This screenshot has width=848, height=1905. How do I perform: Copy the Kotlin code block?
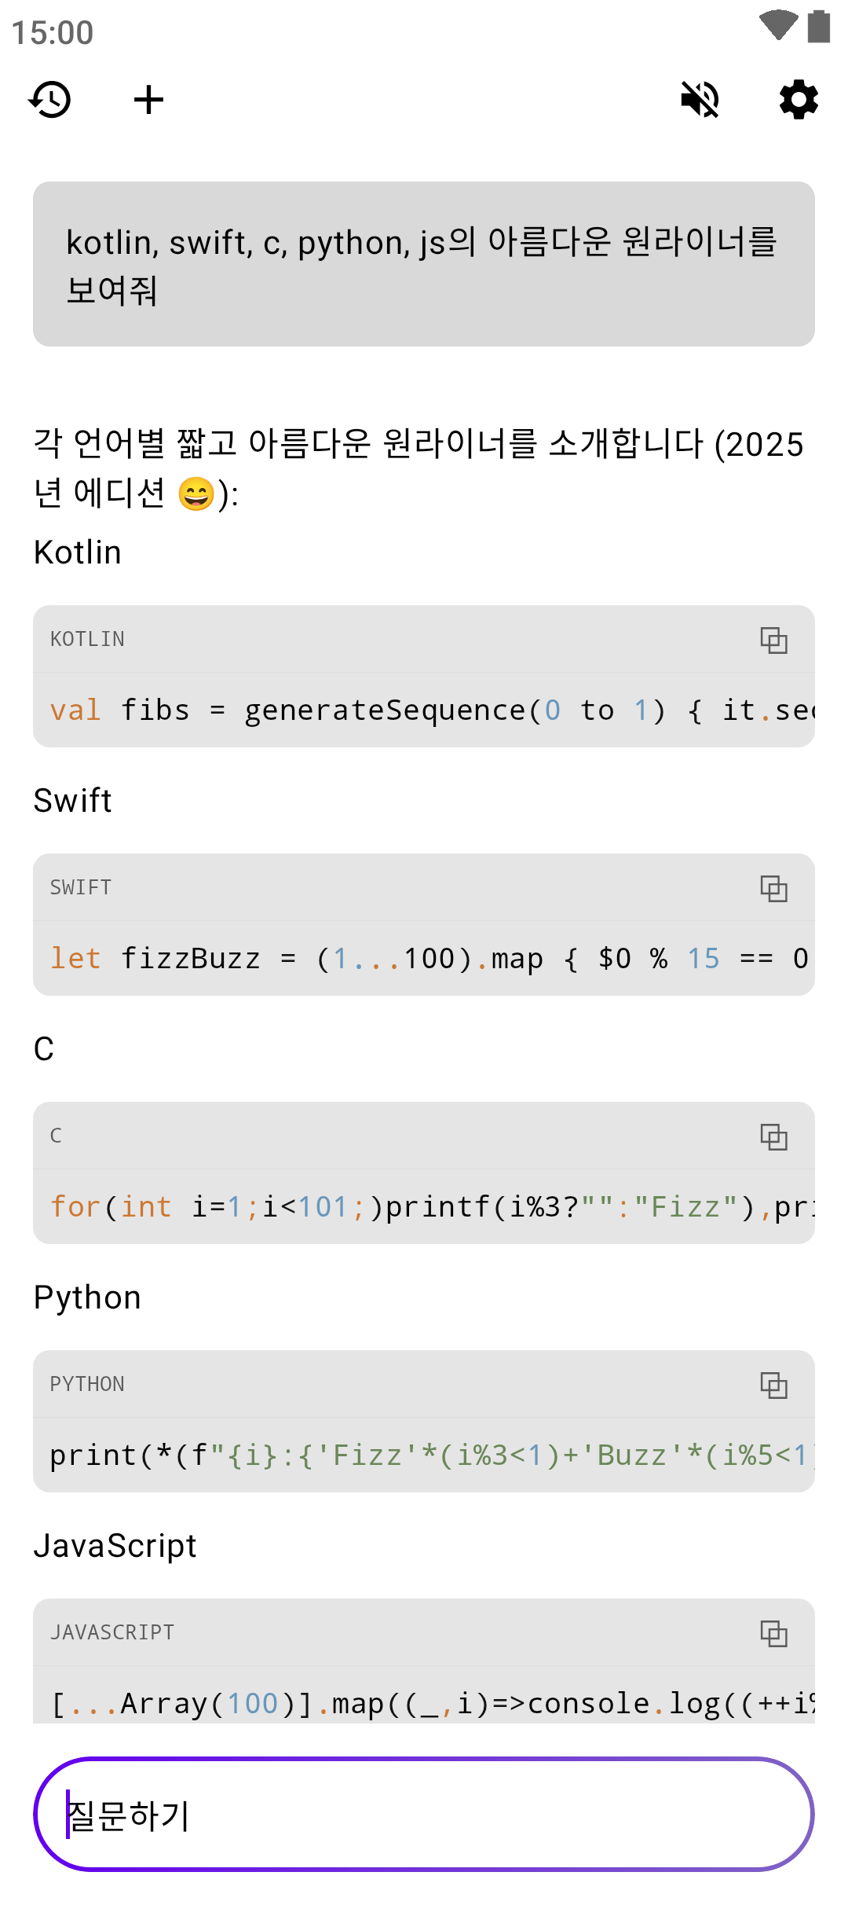pyautogui.click(x=773, y=640)
